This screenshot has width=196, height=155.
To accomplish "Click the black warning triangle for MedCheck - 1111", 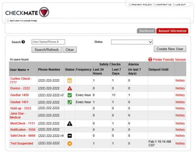I will pos(70,123).
